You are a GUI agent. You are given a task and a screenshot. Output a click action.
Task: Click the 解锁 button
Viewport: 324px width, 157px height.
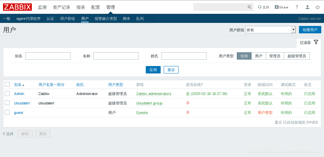(x=25, y=134)
